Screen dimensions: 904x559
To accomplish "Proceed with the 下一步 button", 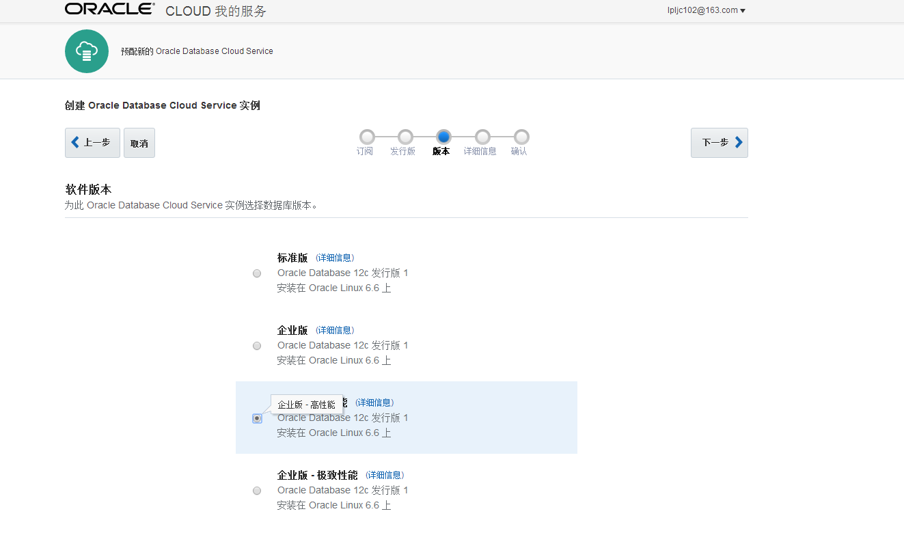I will (x=720, y=143).
